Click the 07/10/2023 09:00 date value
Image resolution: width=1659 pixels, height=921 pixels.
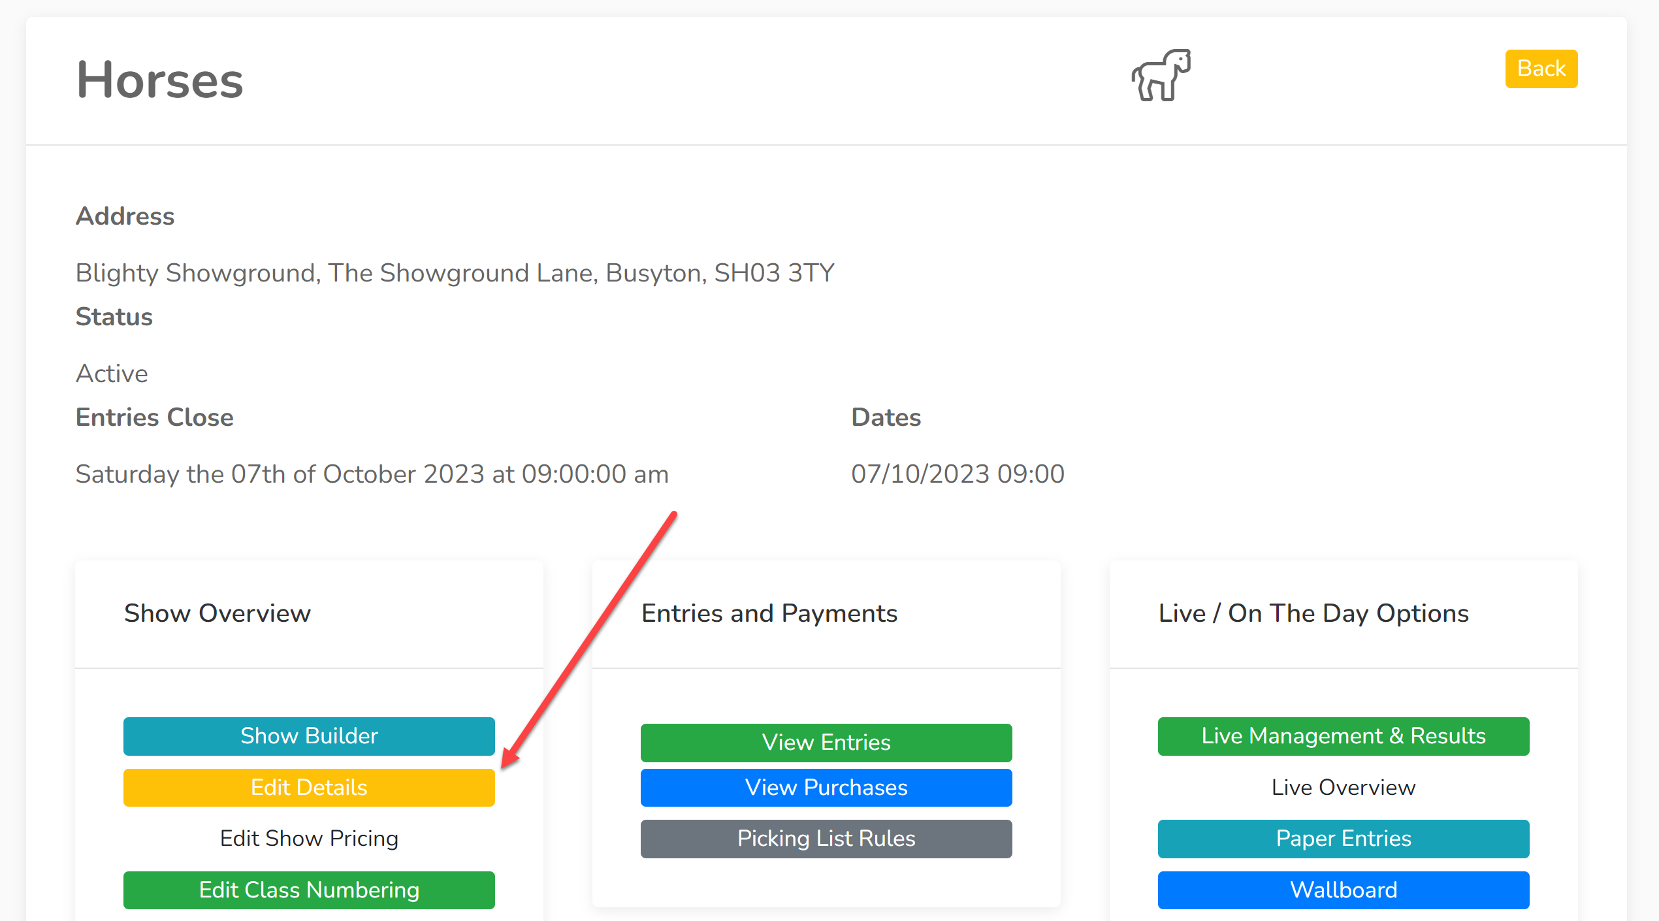click(958, 474)
